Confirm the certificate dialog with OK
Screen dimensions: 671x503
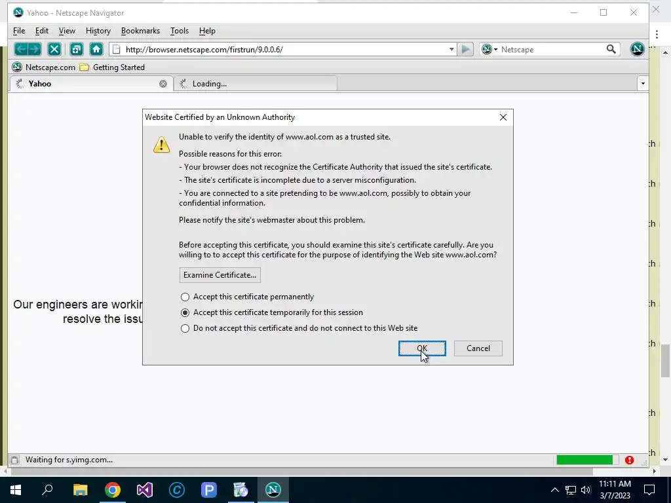(x=422, y=348)
